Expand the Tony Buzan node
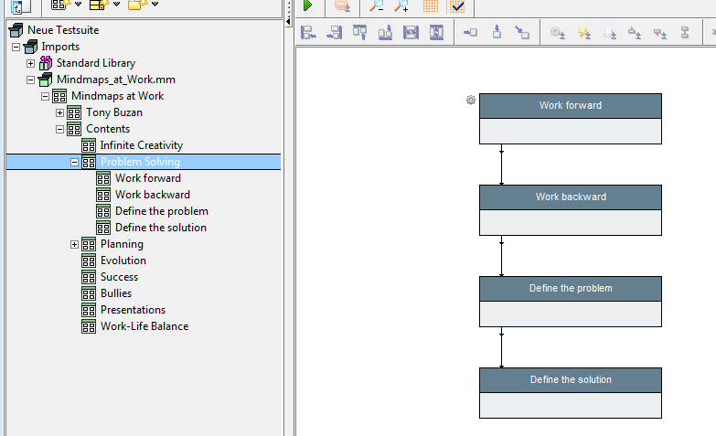 point(59,112)
